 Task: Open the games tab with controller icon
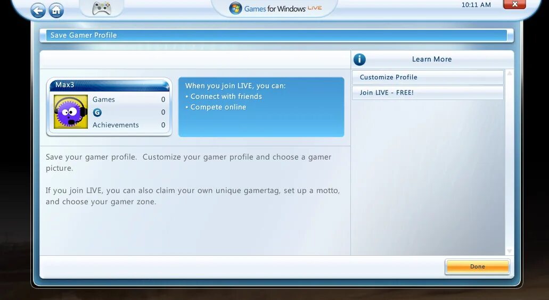click(x=102, y=9)
